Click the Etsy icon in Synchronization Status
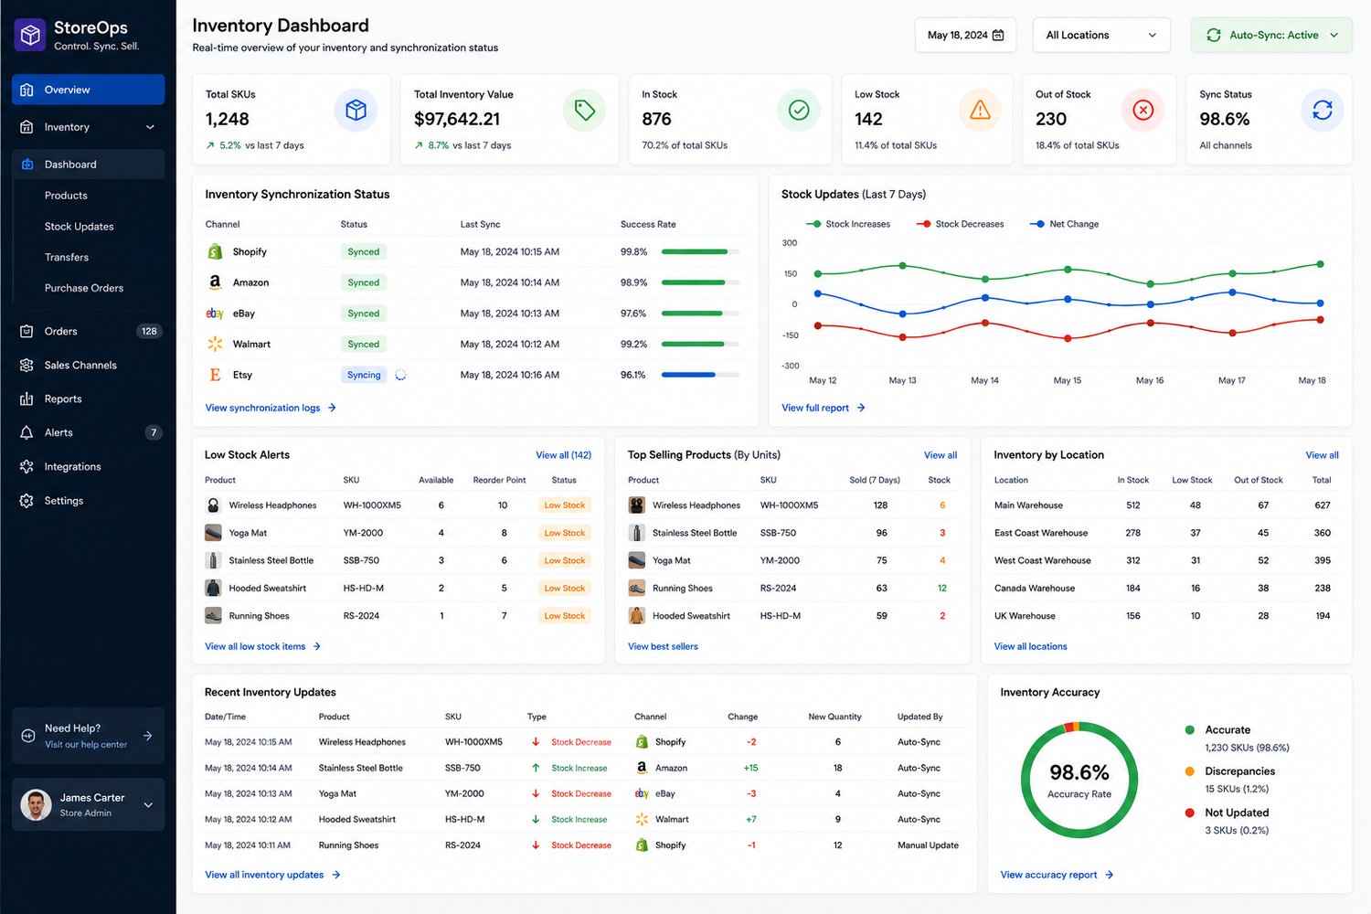Image resolution: width=1371 pixels, height=914 pixels. [x=215, y=375]
